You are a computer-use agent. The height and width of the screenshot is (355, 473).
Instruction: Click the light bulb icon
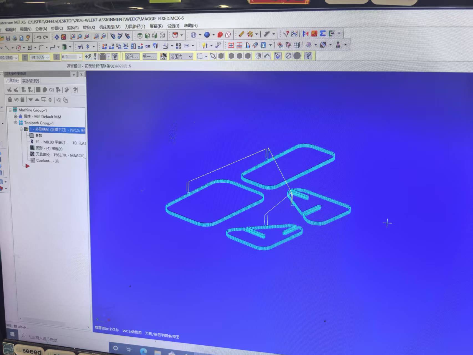click(205, 46)
